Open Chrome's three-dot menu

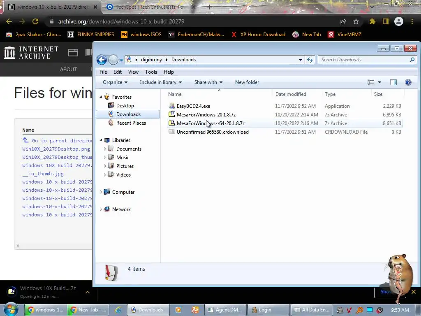(412, 21)
